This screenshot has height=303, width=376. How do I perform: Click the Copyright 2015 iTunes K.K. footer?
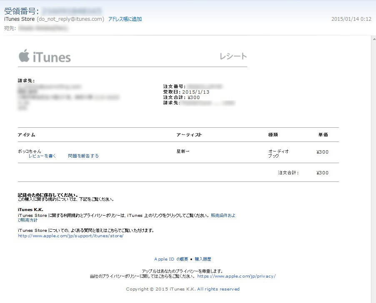pyautogui.click(x=183, y=289)
